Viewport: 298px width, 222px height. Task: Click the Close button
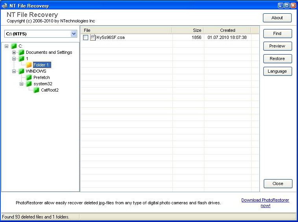(278, 183)
